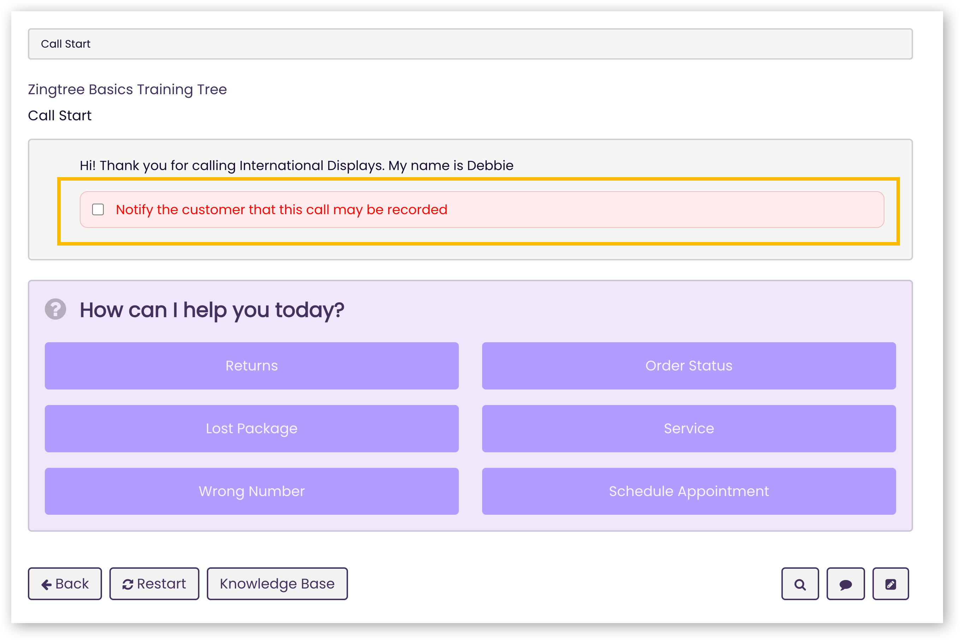Click the pencil edit icon button

tap(890, 584)
